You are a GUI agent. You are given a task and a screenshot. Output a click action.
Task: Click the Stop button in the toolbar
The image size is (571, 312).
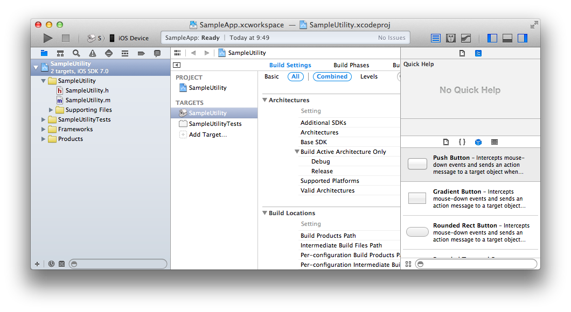click(66, 38)
